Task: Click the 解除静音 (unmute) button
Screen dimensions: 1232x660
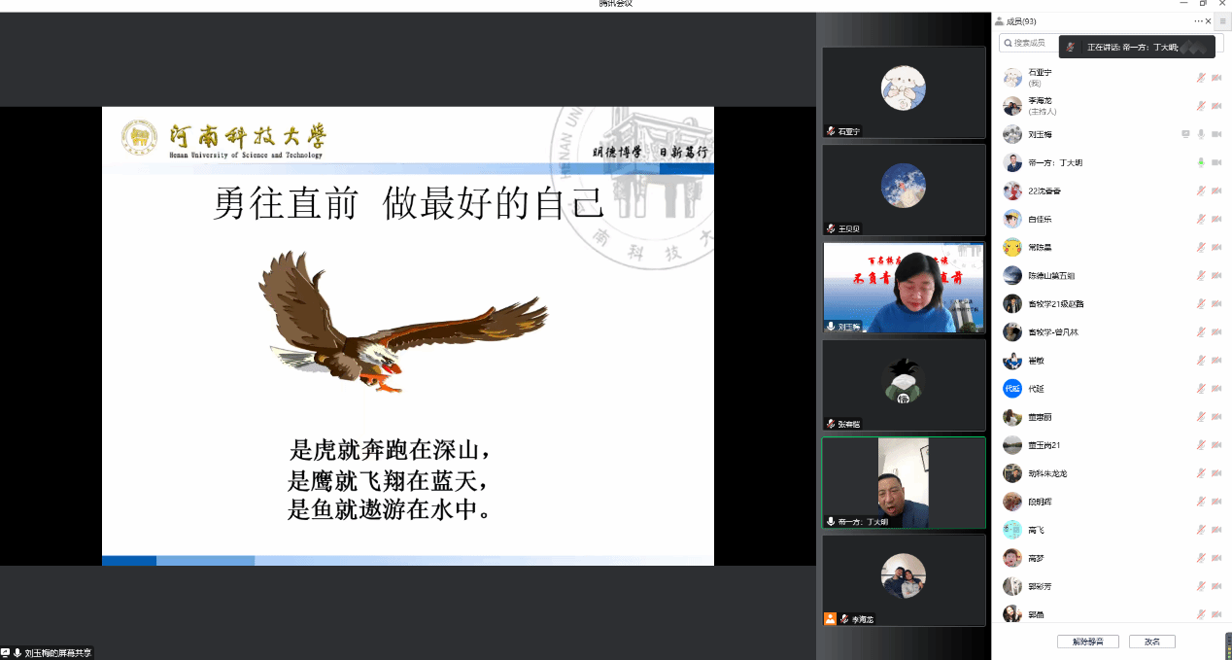Action: click(x=1087, y=642)
